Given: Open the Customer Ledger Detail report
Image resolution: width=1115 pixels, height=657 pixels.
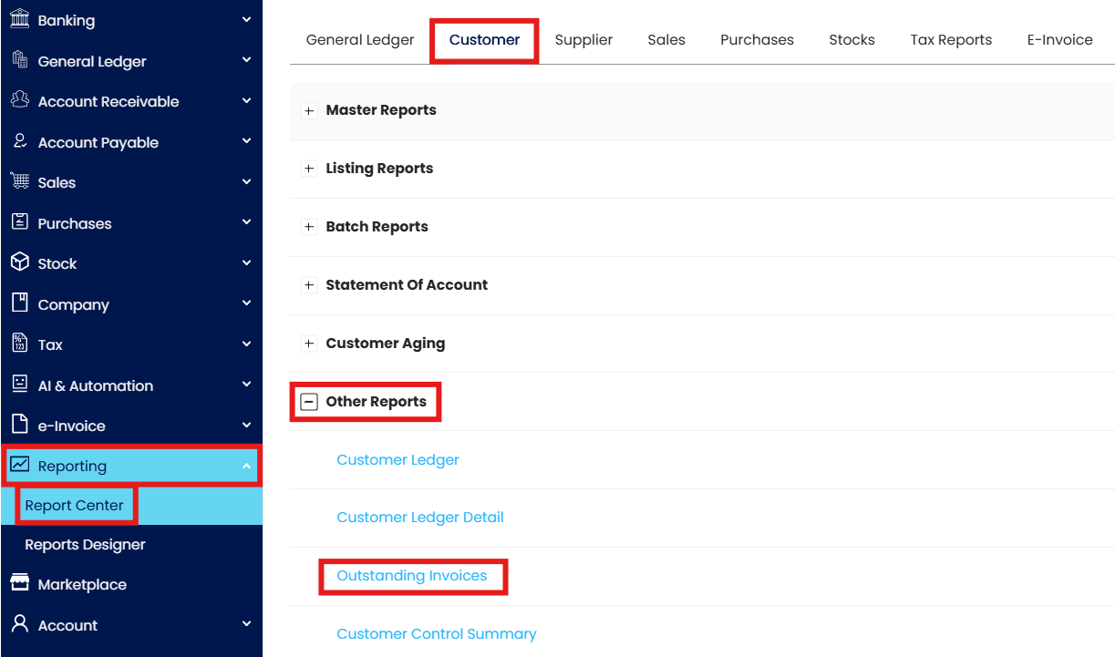Looking at the screenshot, I should [x=420, y=518].
